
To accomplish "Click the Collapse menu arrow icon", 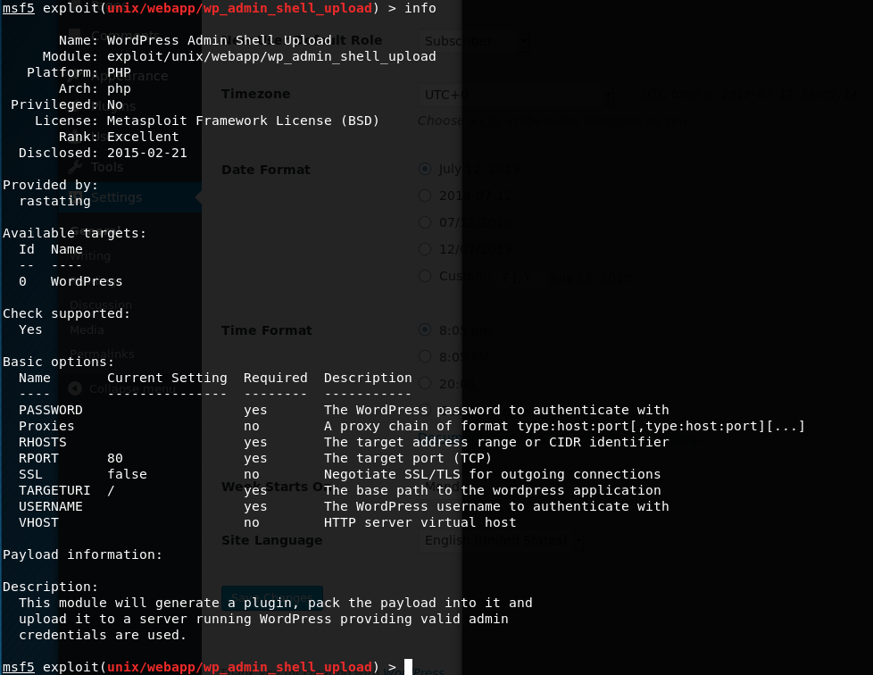I will point(75,388).
